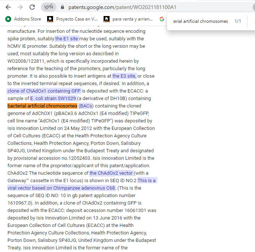The image size is (255, 252).
Task: Click the find-in-page search field
Action: (x=200, y=21)
